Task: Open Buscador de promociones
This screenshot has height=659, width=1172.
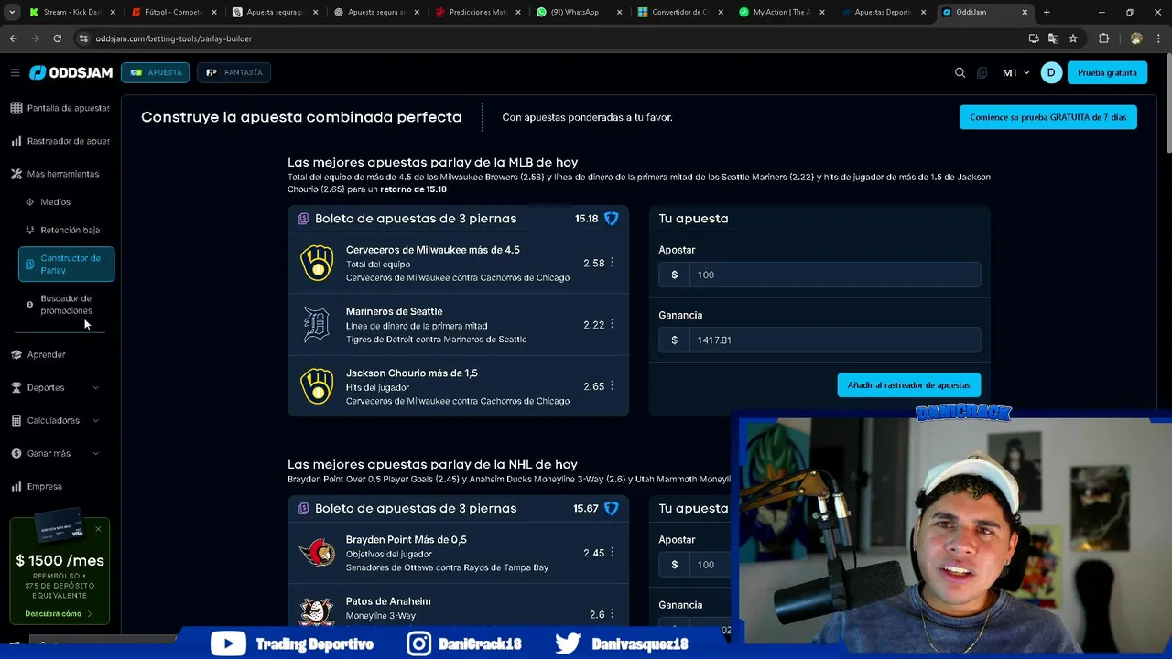Action: coord(66,304)
